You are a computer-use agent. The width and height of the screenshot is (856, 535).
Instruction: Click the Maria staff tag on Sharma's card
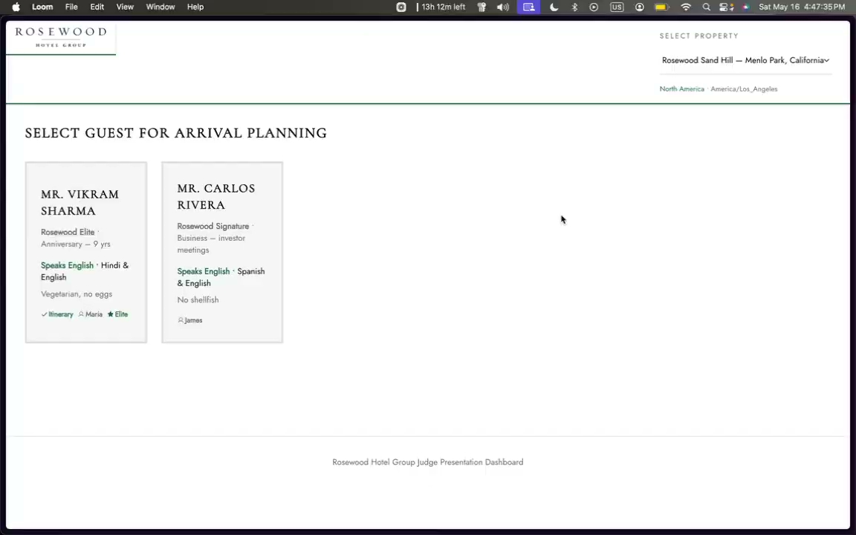click(91, 314)
